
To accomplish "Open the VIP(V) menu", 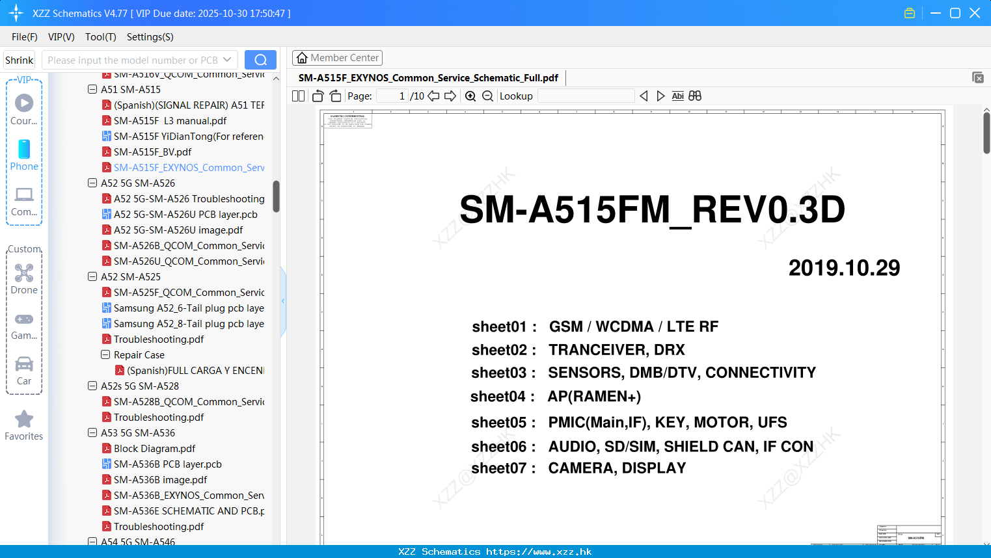I will [61, 37].
